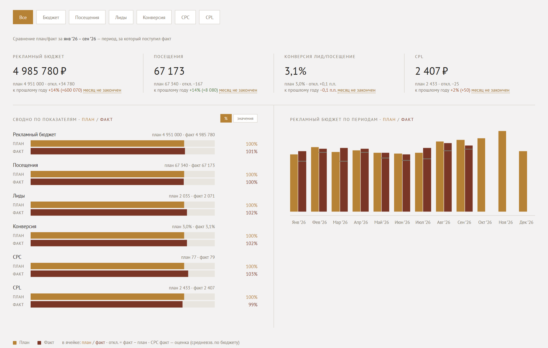Select the 'CPC' tab

[x=185, y=17]
